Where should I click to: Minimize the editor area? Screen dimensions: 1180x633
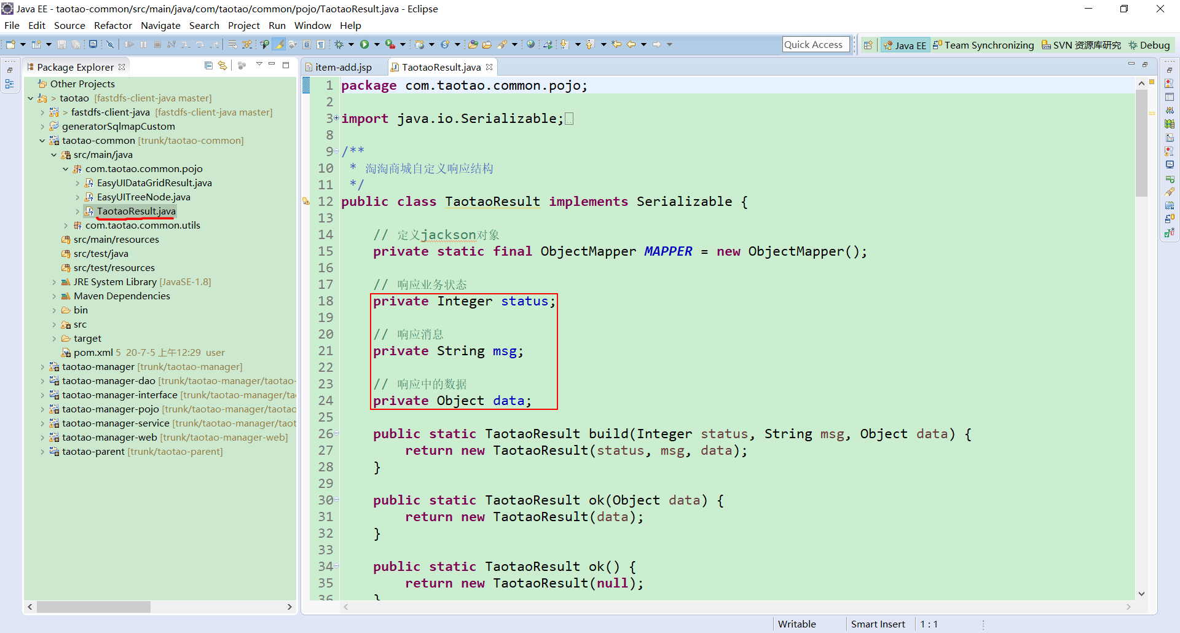click(x=1131, y=64)
